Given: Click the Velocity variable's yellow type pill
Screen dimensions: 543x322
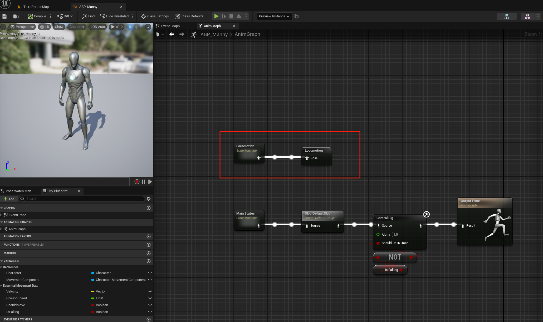Looking at the screenshot, I should pos(93,291).
